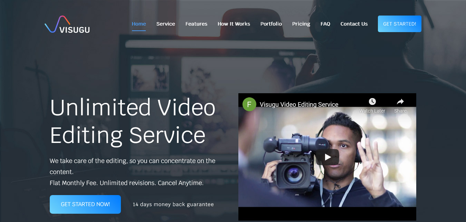Click the Watch Later clock icon
The height and width of the screenshot is (222, 466).
[372, 102]
